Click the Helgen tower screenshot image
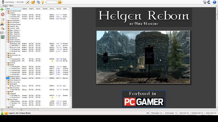Viewport: 218px width, 122px height. coord(143,57)
